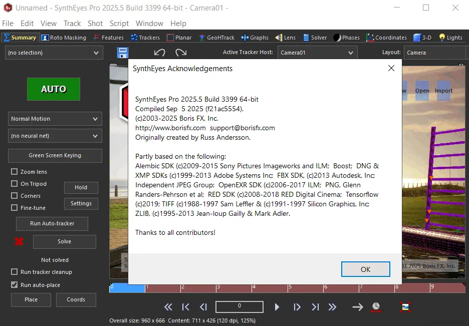Open the Settings button
This screenshot has height=326, width=469.
81,203
